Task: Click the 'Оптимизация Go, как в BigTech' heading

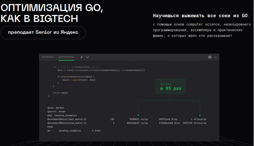Action: [x=52, y=13]
